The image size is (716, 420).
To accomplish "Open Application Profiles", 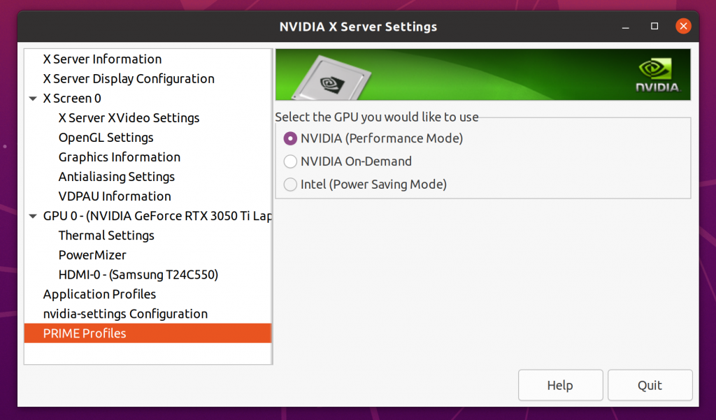I will pyautogui.click(x=99, y=294).
